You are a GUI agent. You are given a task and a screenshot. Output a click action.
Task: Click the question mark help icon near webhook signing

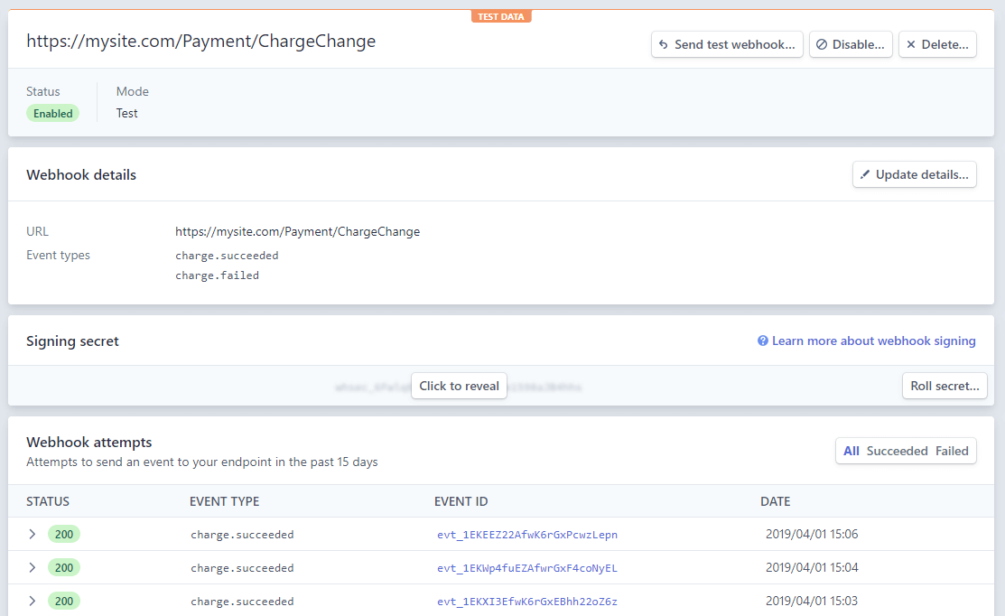pos(762,341)
